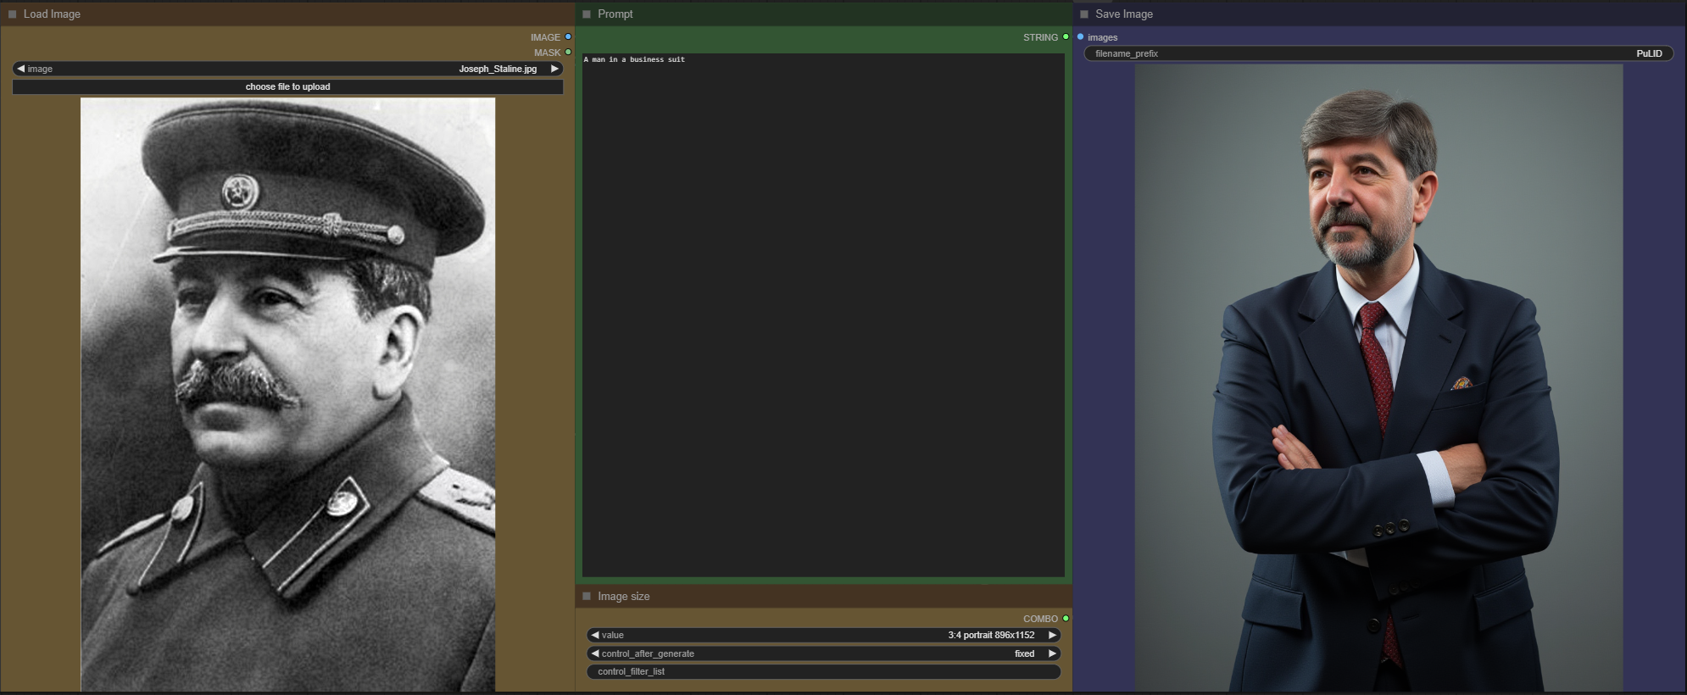Click the COMBO output port on Image size
Image resolution: width=1687 pixels, height=695 pixels.
(x=1066, y=619)
